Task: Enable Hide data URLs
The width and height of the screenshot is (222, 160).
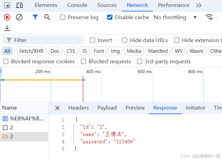Action: [125, 40]
